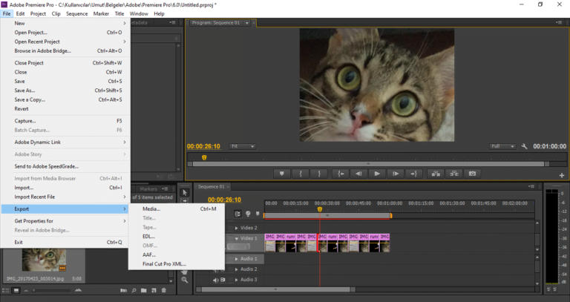Click the Program monitor playhead marker
Viewport: 570px width, 302px height.
click(204, 157)
